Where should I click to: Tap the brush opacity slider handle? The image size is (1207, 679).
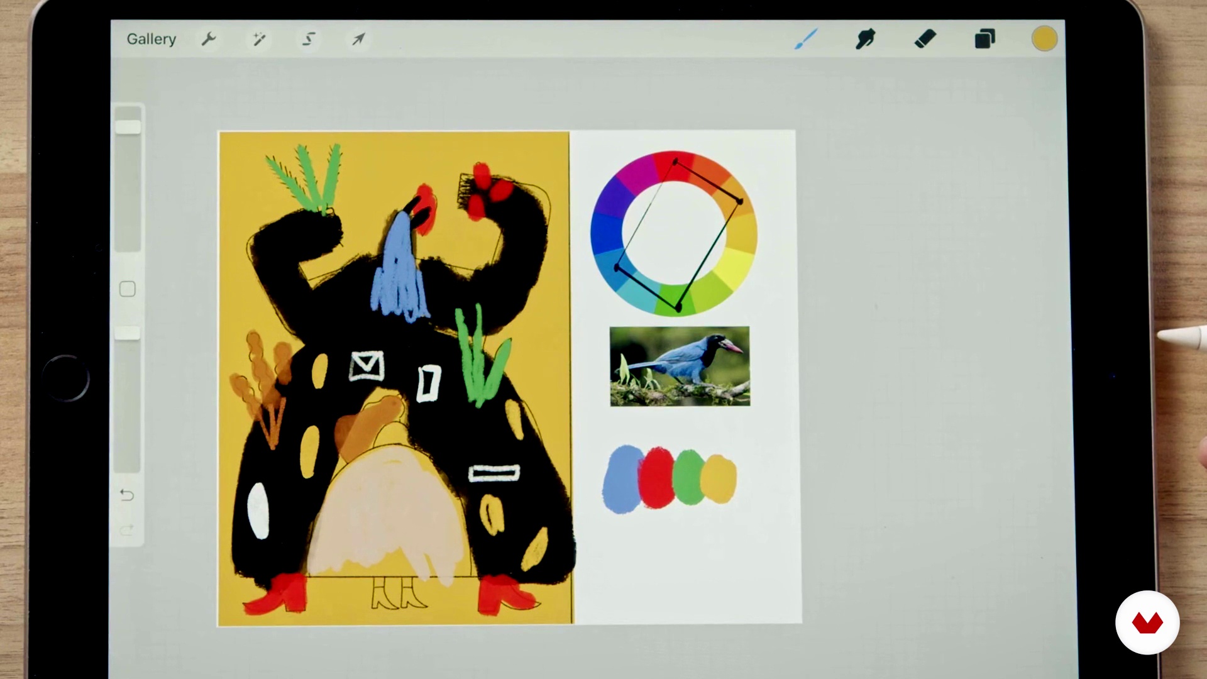(128, 333)
